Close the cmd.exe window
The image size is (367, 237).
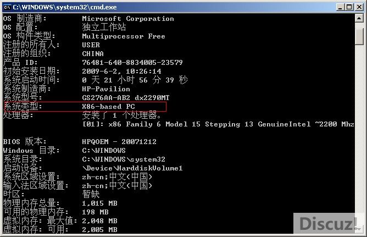pos(359,7)
